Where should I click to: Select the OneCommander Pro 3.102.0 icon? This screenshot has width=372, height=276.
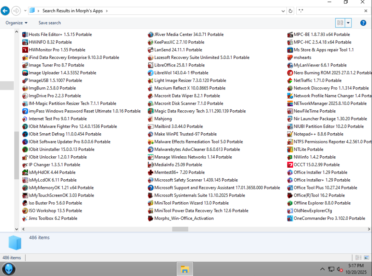point(290,218)
